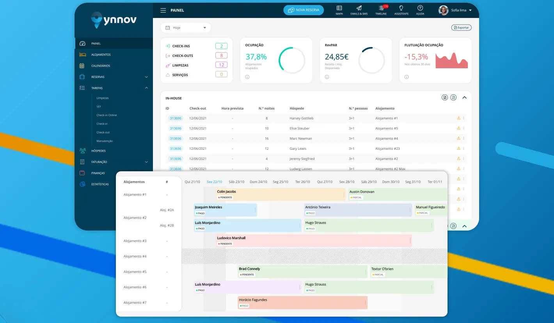The height and width of the screenshot is (323, 554).
Task: Open Emails & SMS from the top bar
Action: pos(359,10)
